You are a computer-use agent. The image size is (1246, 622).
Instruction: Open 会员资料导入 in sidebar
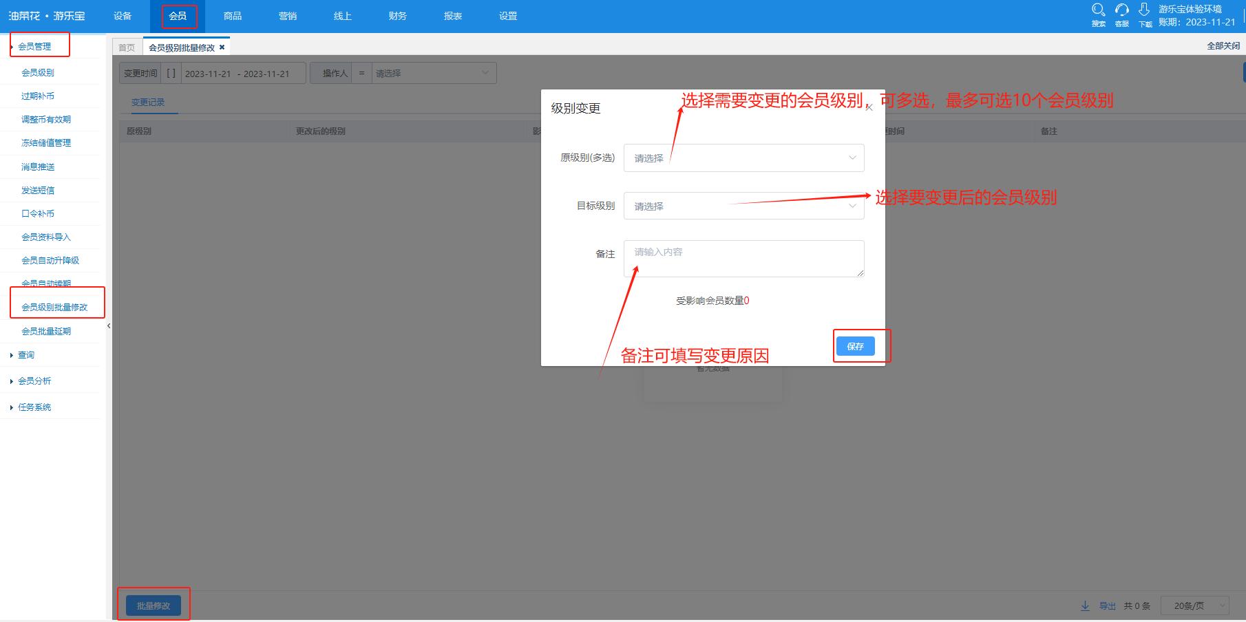point(46,237)
